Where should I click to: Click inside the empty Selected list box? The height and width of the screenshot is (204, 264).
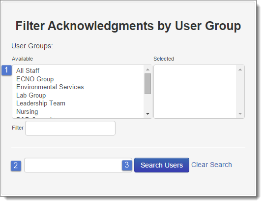(195, 92)
